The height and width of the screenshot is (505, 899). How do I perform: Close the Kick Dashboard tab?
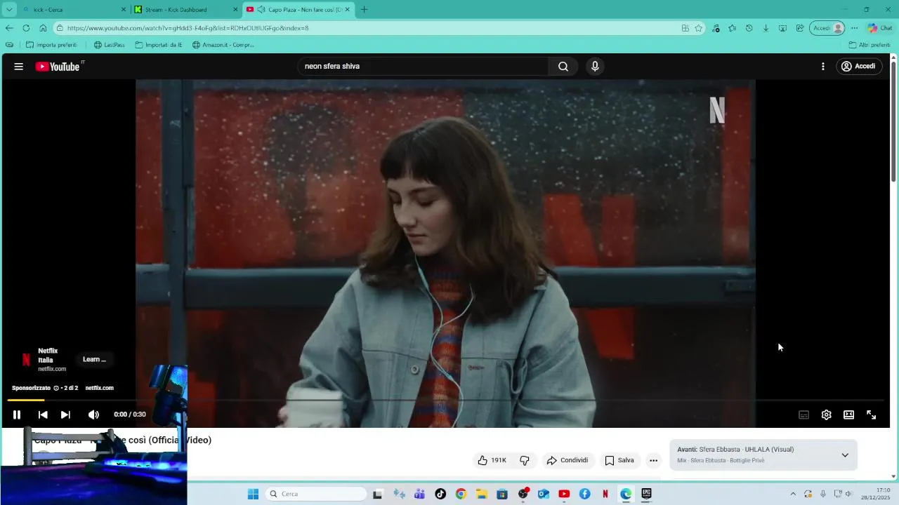click(x=235, y=10)
